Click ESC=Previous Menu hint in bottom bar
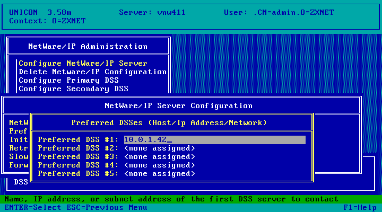The image size is (382, 212). tap(107, 208)
